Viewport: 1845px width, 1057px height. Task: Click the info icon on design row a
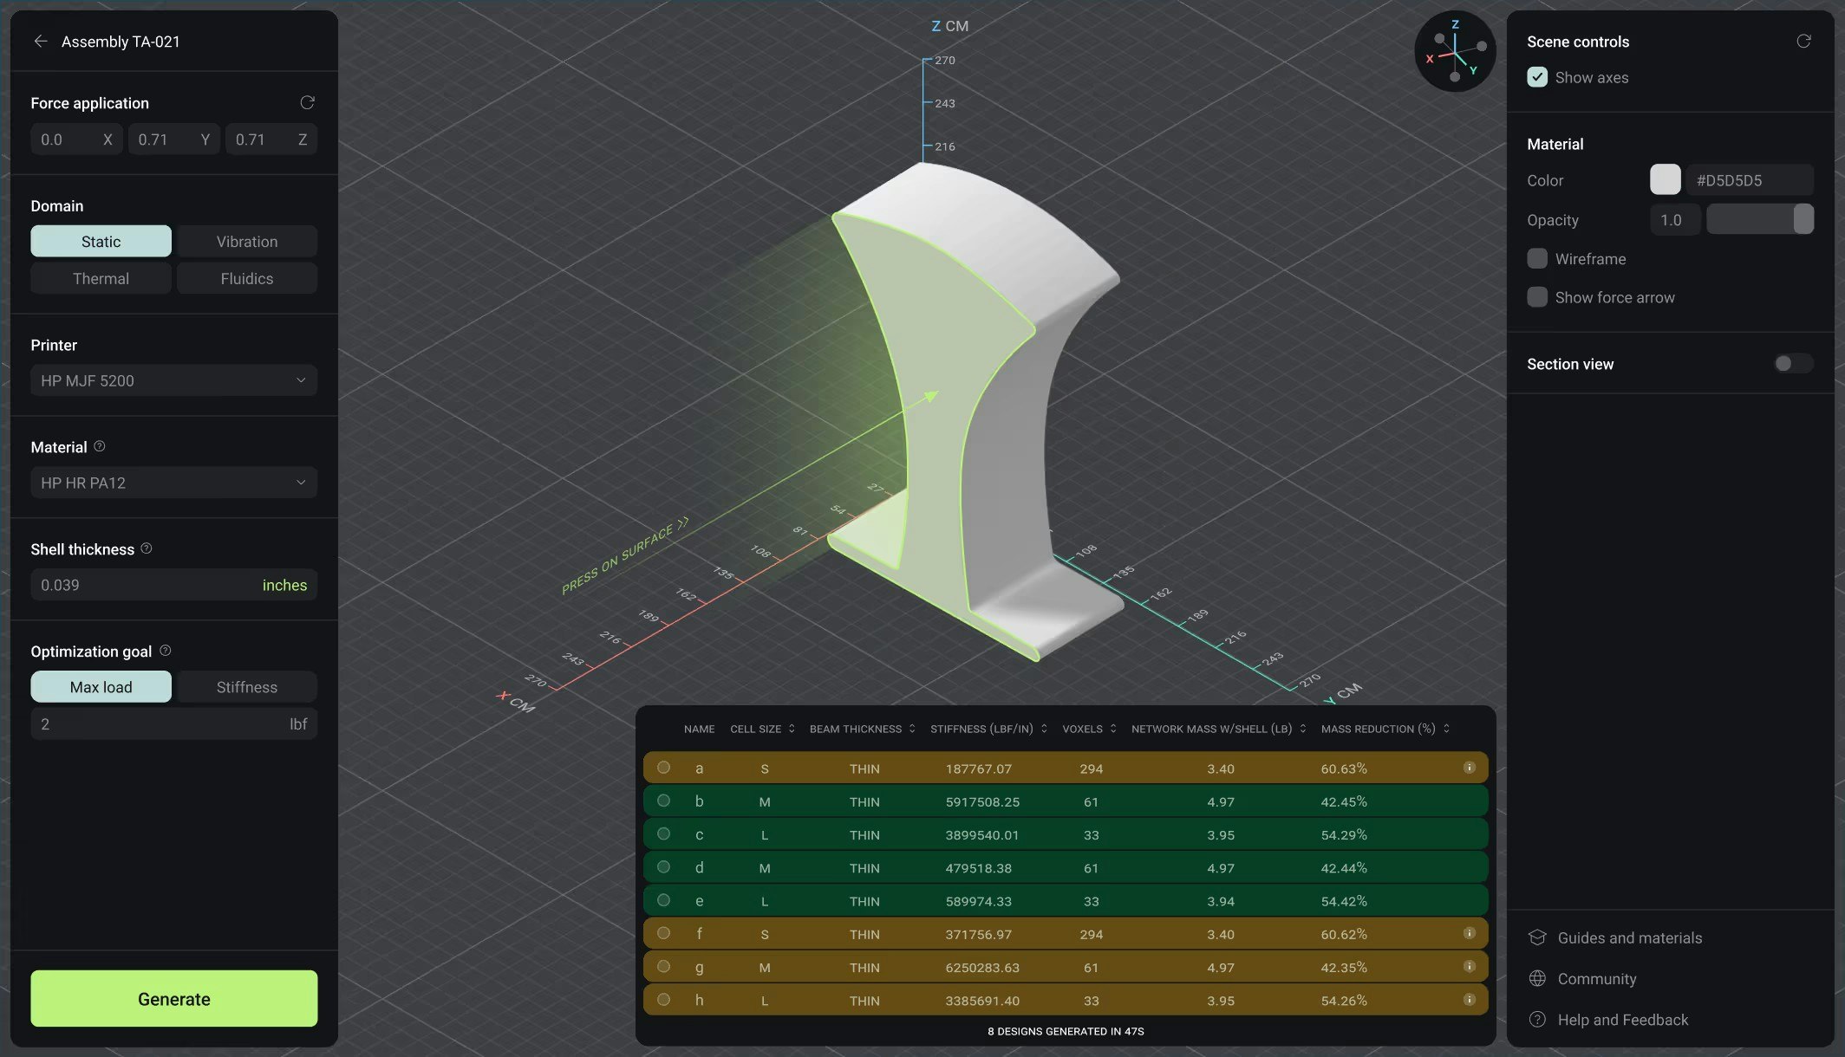[1469, 768]
